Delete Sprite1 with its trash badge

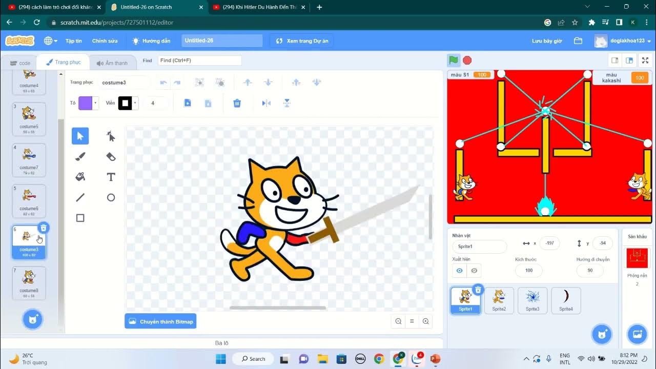point(478,290)
